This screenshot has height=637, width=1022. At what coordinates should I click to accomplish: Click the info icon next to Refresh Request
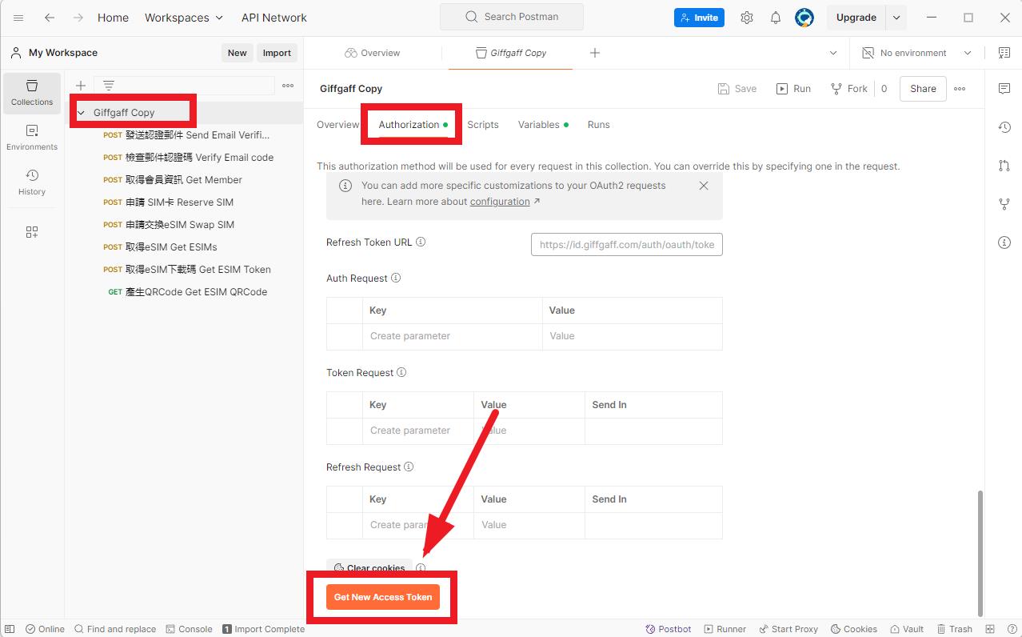[x=409, y=467]
